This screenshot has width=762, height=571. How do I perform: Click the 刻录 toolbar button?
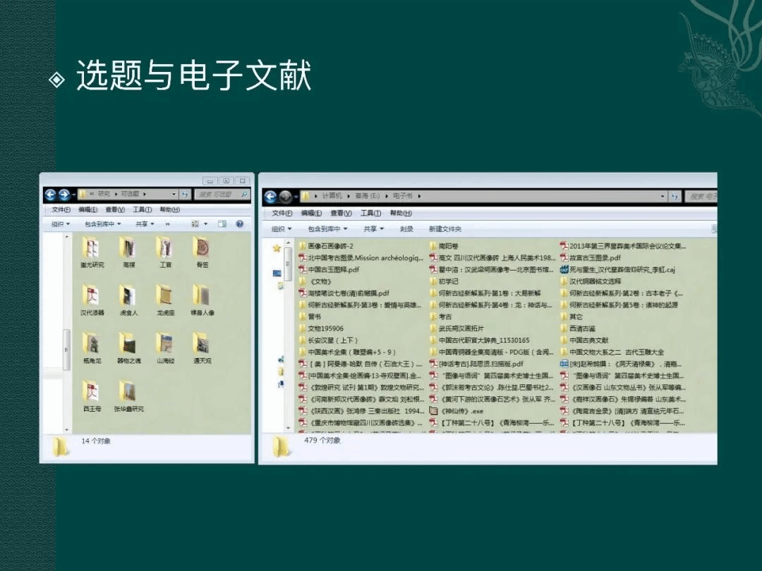click(x=406, y=229)
